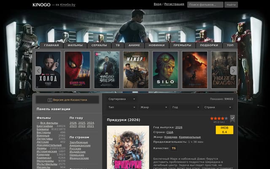Screen dimensions: 270x169
Task: Open the Исторические category
Action: 47,151
